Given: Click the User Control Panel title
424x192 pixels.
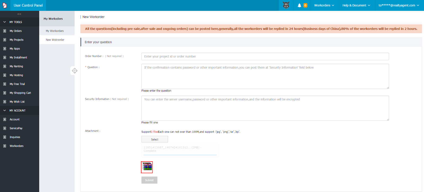Looking at the screenshot, I should coord(28,5).
